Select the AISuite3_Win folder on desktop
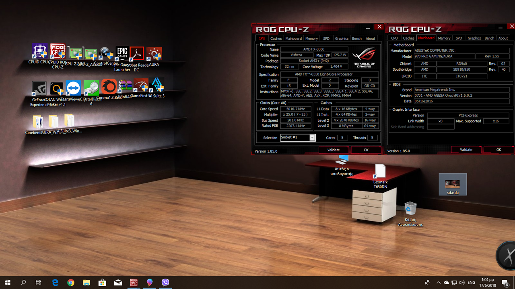Image resolution: width=515 pixels, height=289 pixels. pyautogui.click(x=69, y=120)
